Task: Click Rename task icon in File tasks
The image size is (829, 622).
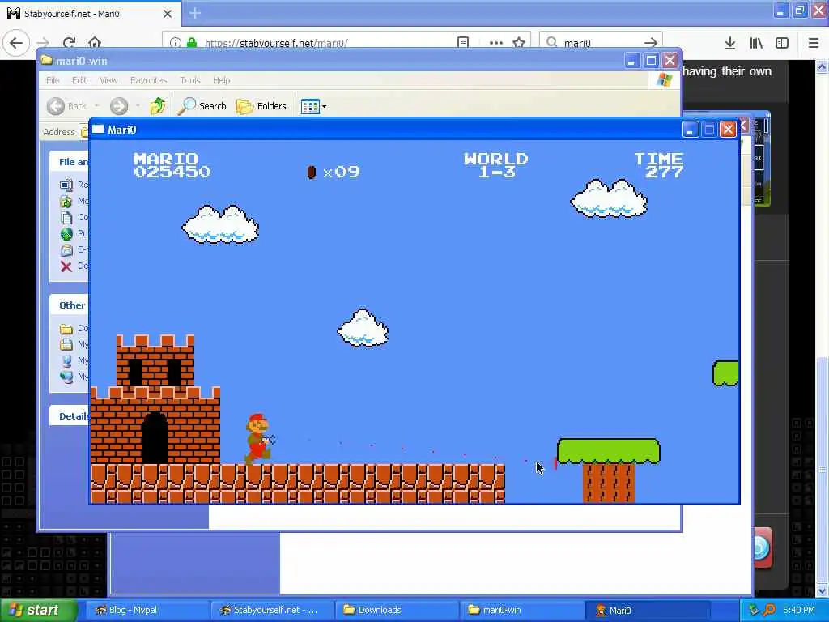Action: click(66, 185)
